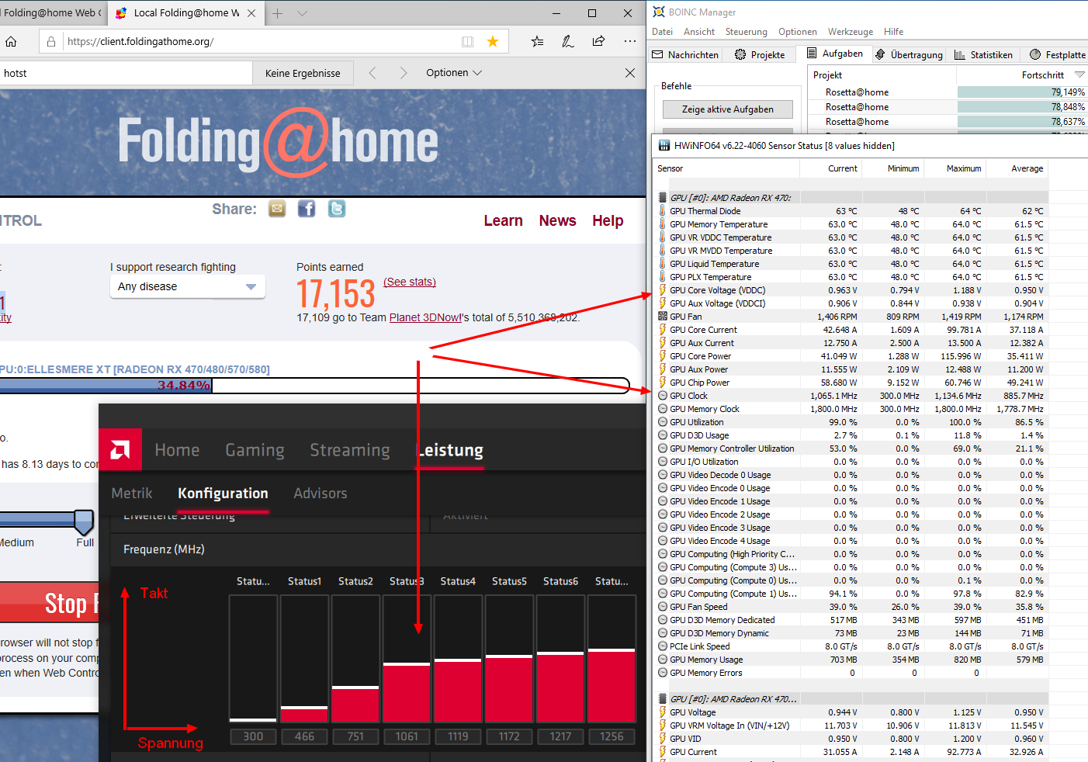1088x762 pixels.
Task: Open the BOINC Hilfe menu
Action: point(893,32)
